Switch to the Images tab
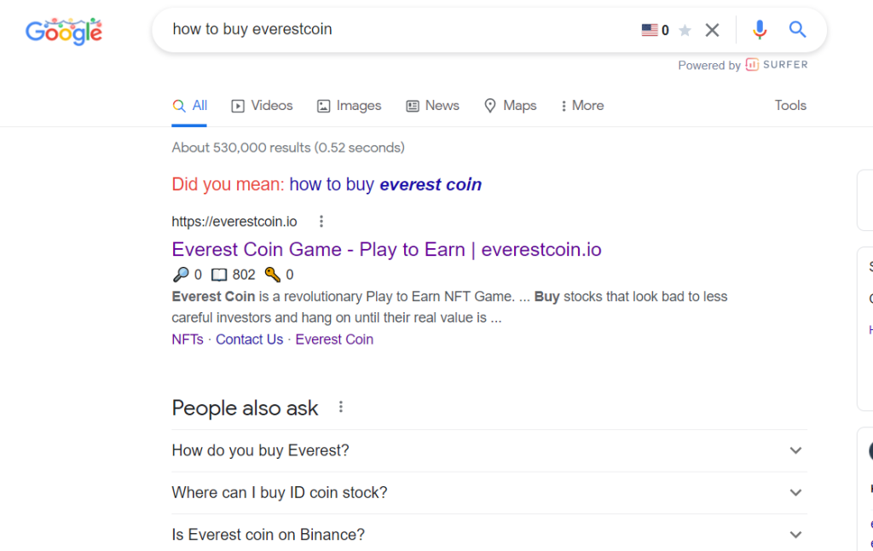 [x=349, y=105]
